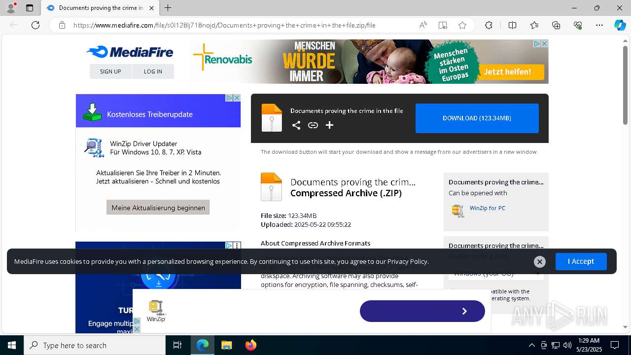The width and height of the screenshot is (631, 355).
Task: Click the WinZip logo in bottom ad
Action: (x=156, y=311)
